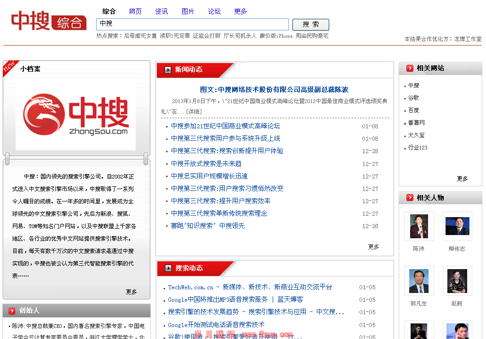The image size is (486, 339).
Task: Search hot topic 周渝民购豪宅
Action: pyautogui.click(x=312, y=36)
